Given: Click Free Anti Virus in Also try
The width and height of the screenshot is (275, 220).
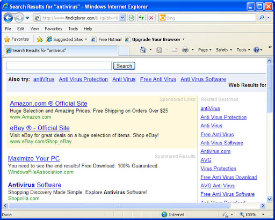Looking at the screenshot, I should click(x=158, y=79).
